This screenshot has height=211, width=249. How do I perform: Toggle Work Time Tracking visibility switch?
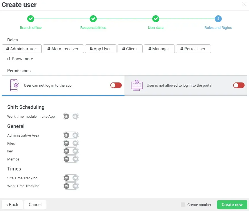click(x=71, y=186)
